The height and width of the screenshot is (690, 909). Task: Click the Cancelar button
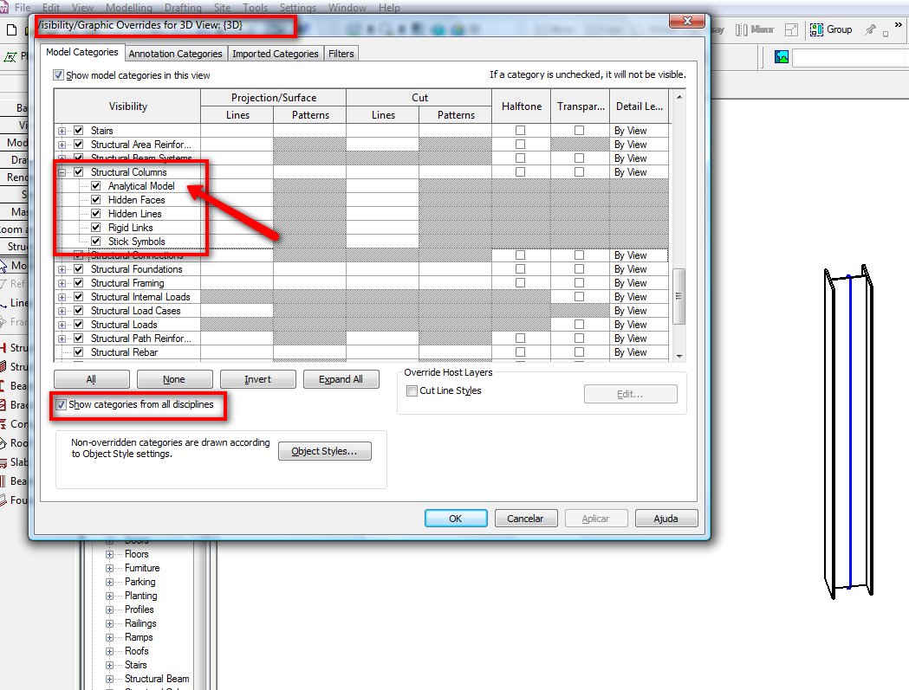click(526, 519)
